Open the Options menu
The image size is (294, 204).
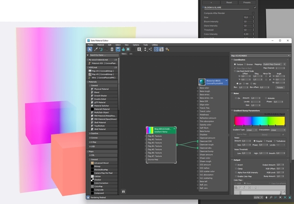click(136, 45)
